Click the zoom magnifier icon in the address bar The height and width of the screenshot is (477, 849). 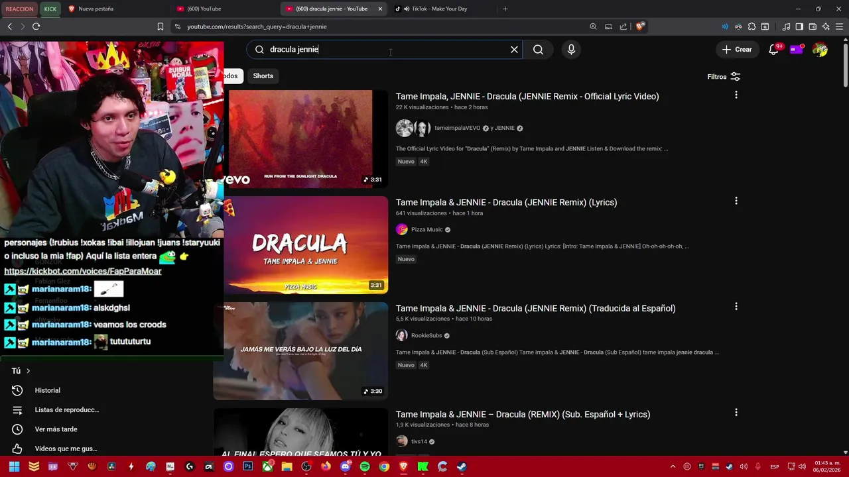tap(593, 27)
